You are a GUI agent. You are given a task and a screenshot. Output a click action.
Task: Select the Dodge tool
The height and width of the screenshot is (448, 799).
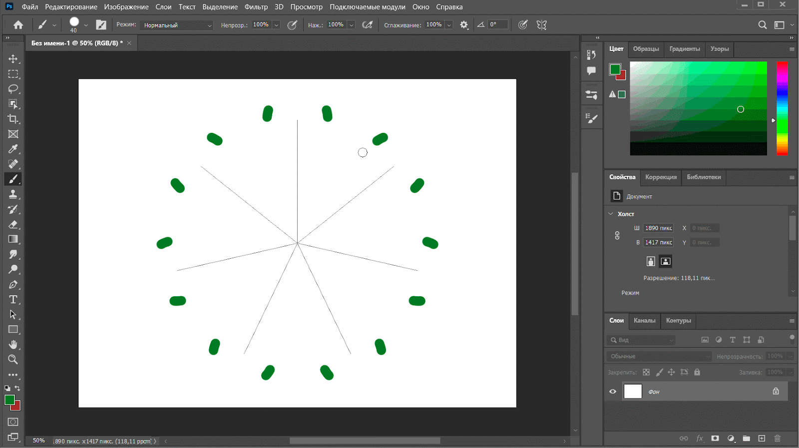pos(13,269)
